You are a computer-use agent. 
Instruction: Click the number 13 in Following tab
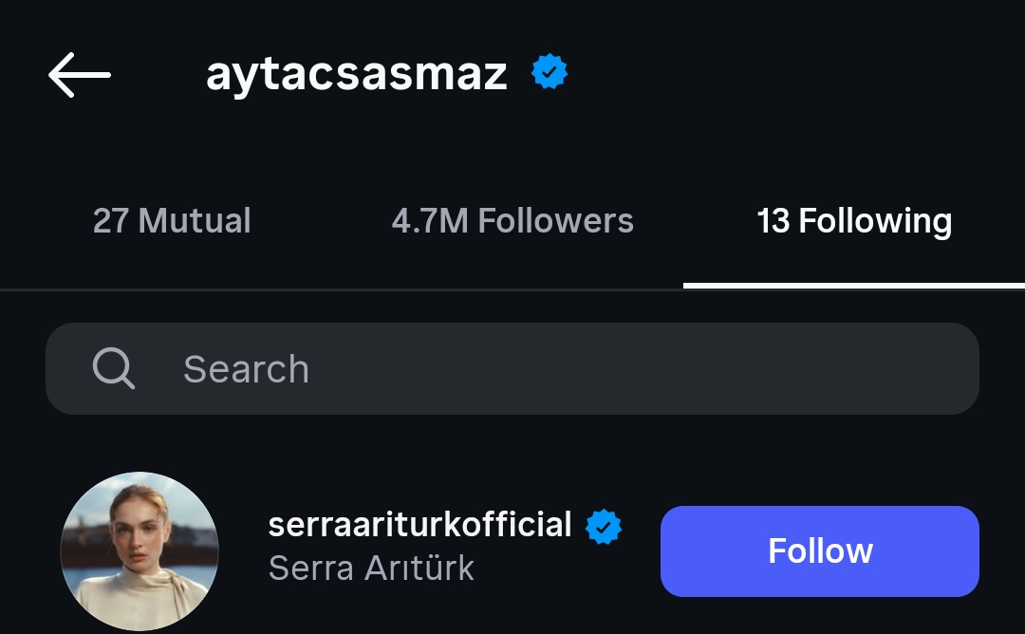coord(773,220)
